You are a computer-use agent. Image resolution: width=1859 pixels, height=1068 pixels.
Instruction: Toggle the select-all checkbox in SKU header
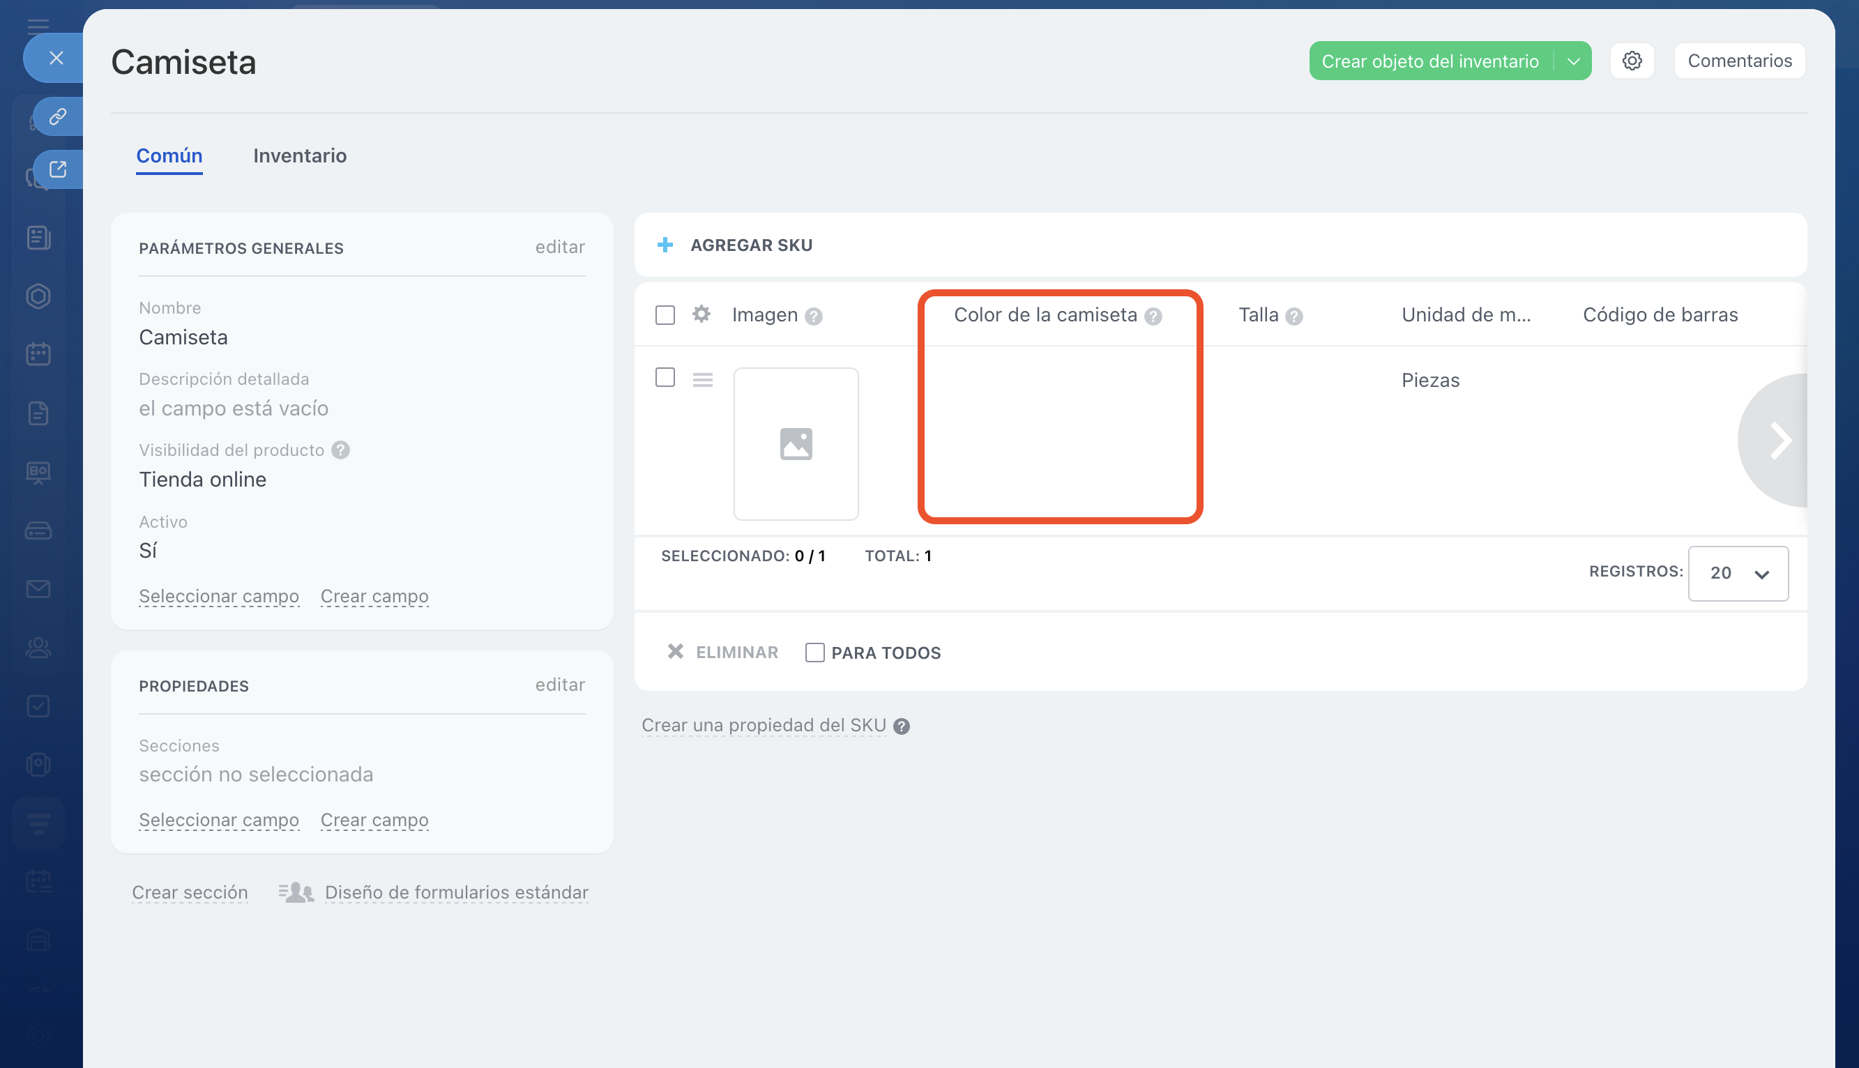(x=665, y=315)
